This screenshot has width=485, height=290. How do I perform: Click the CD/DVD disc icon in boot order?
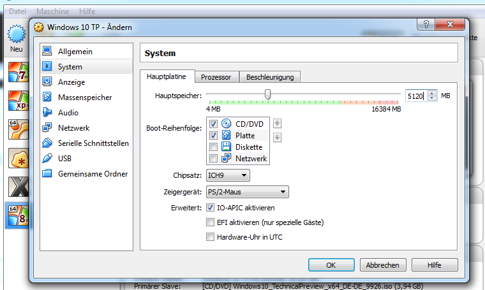click(x=227, y=124)
